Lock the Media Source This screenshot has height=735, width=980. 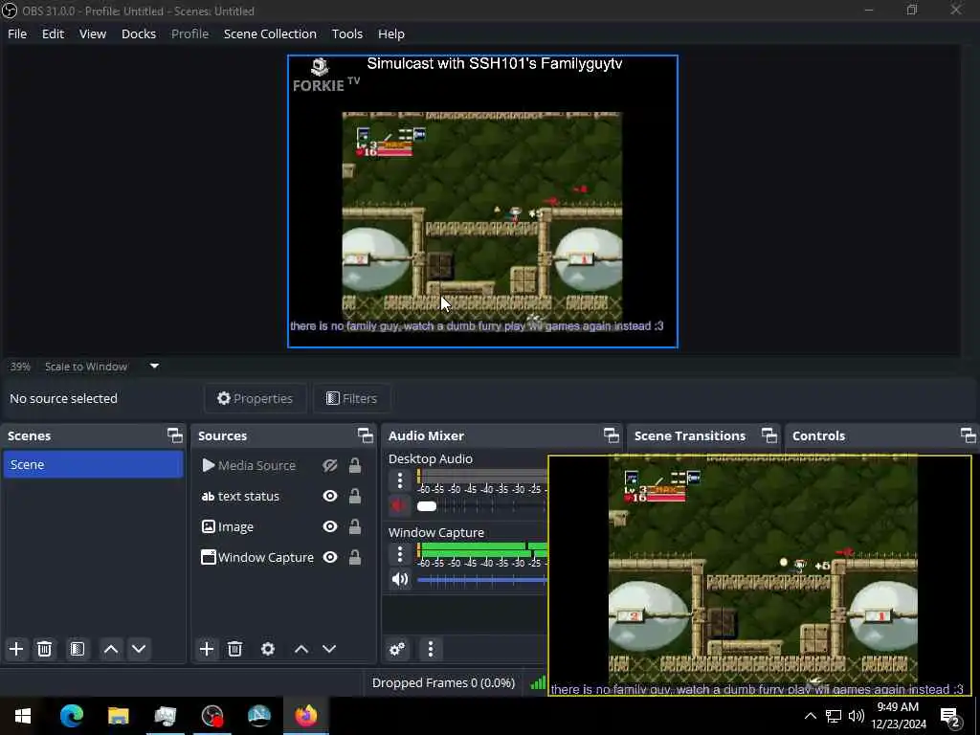tap(355, 466)
